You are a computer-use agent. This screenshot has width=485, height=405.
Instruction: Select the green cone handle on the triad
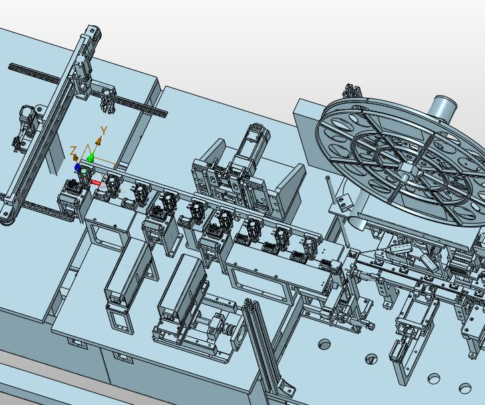tap(90, 158)
